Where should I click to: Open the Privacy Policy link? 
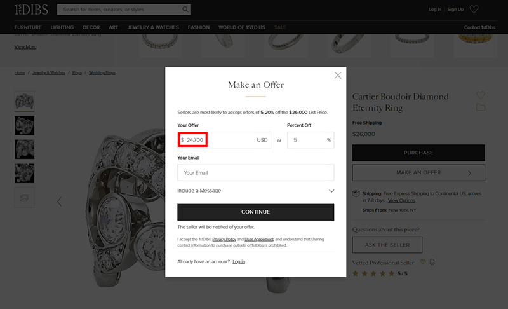tap(224, 239)
